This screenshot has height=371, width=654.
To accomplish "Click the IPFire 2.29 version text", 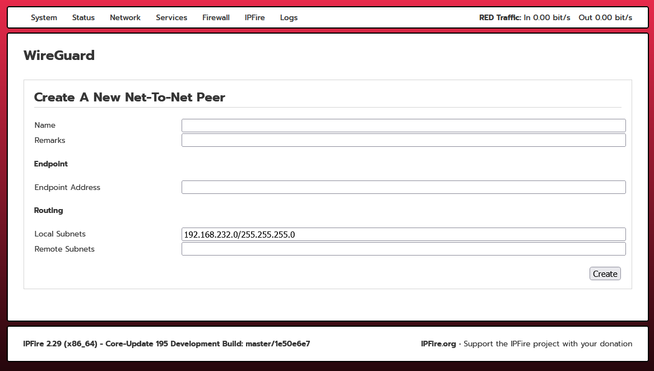I will (x=167, y=344).
